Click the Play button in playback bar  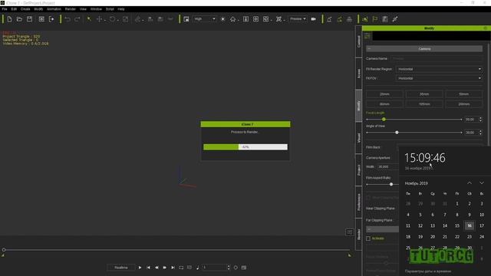(x=140, y=268)
